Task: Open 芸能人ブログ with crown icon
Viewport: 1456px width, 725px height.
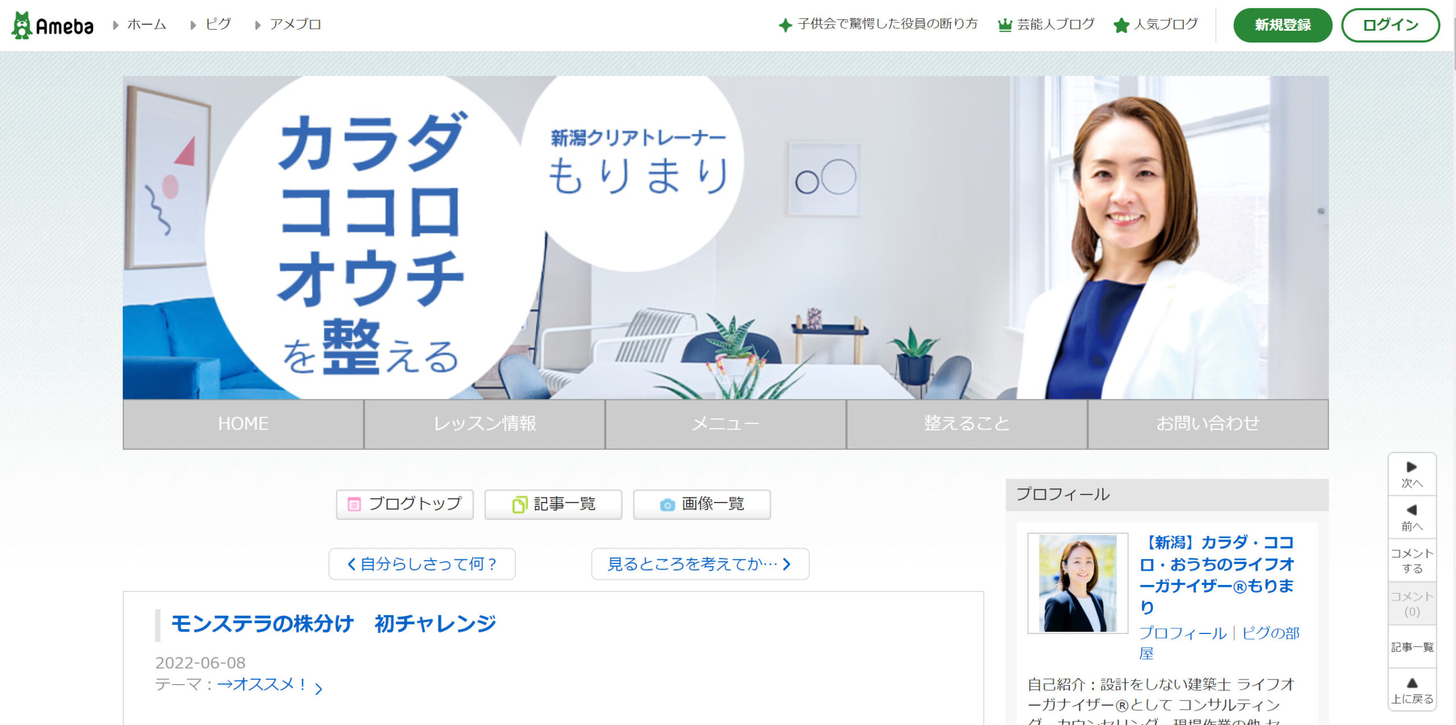Action: click(x=1046, y=24)
